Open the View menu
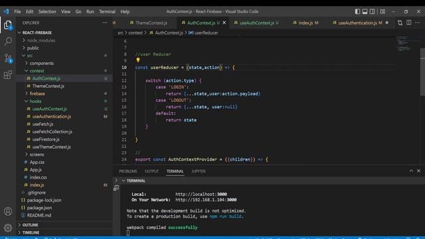The image size is (425, 239). 66,11
